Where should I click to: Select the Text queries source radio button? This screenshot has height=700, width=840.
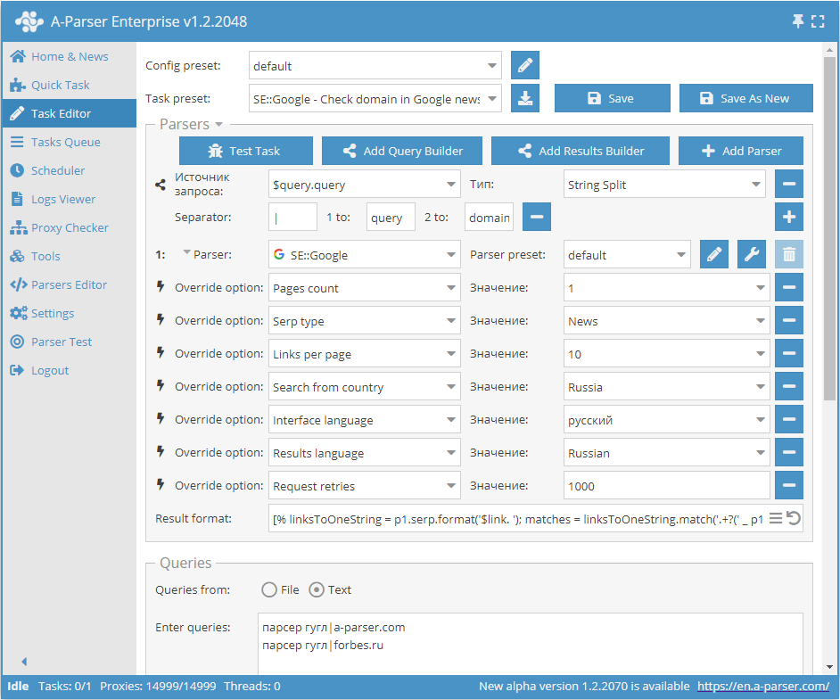coord(317,589)
